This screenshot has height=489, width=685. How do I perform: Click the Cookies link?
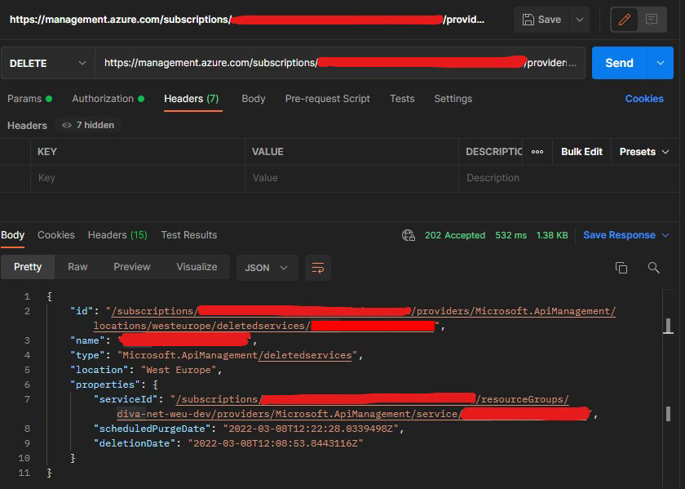click(x=644, y=99)
